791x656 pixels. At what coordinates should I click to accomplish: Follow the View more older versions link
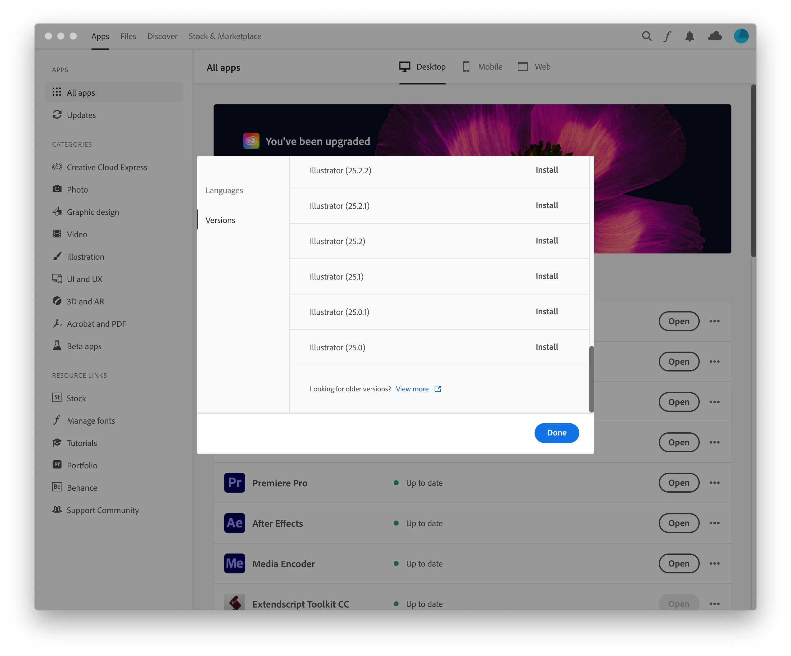click(x=412, y=389)
